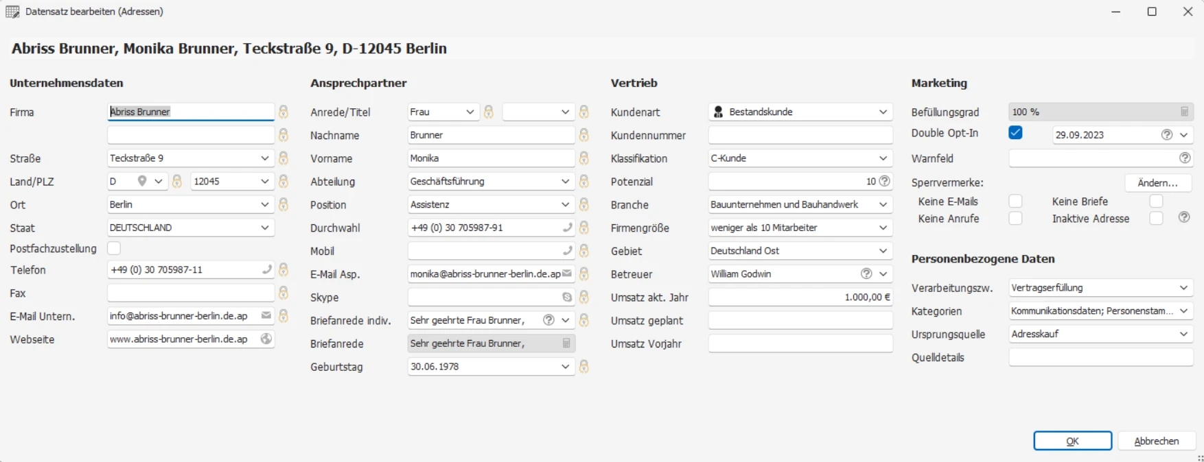Viewport: 1204px width, 462px height.
Task: Enable the Keine Anrufe checkbox
Action: tap(1015, 219)
